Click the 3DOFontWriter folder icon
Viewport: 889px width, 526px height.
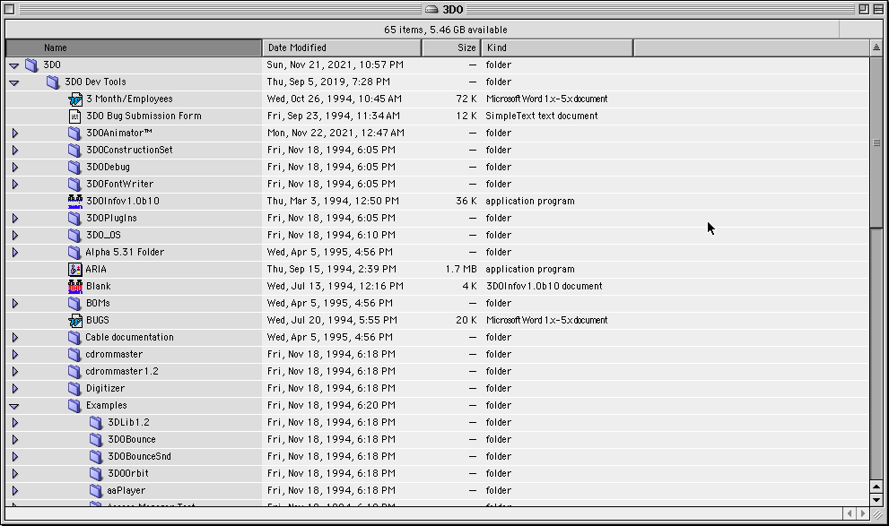pyautogui.click(x=74, y=184)
